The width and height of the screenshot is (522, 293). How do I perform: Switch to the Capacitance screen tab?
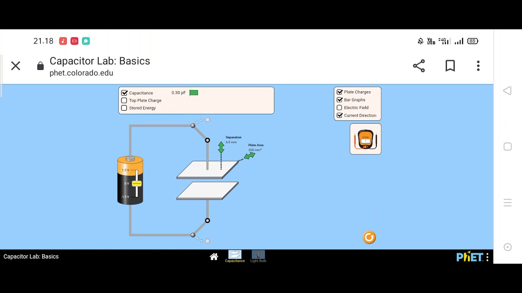pos(235,256)
